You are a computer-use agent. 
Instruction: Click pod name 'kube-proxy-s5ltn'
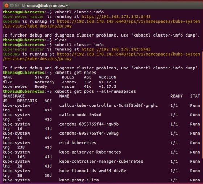[x=79, y=180]
